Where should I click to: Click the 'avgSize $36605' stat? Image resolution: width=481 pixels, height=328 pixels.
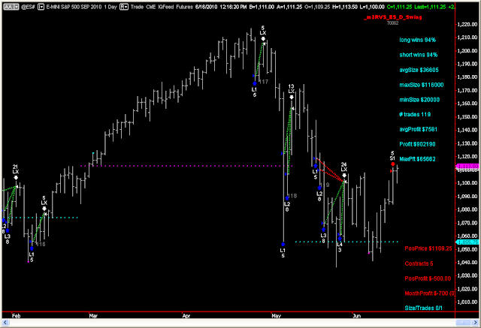pos(419,70)
